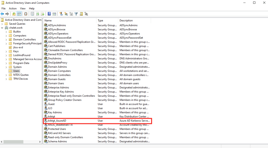Open the View menu
The width and height of the screenshot is (268, 148).
pos(23,9)
